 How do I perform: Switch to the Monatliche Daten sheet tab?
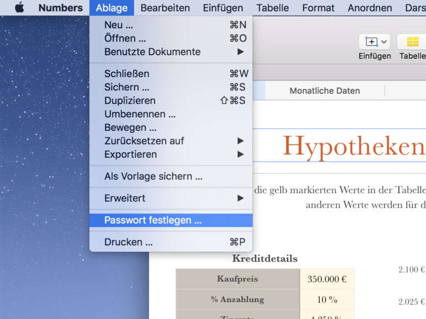tap(325, 91)
